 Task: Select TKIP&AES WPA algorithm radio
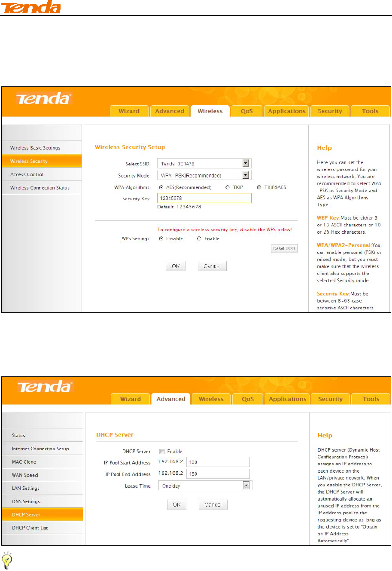point(259,187)
